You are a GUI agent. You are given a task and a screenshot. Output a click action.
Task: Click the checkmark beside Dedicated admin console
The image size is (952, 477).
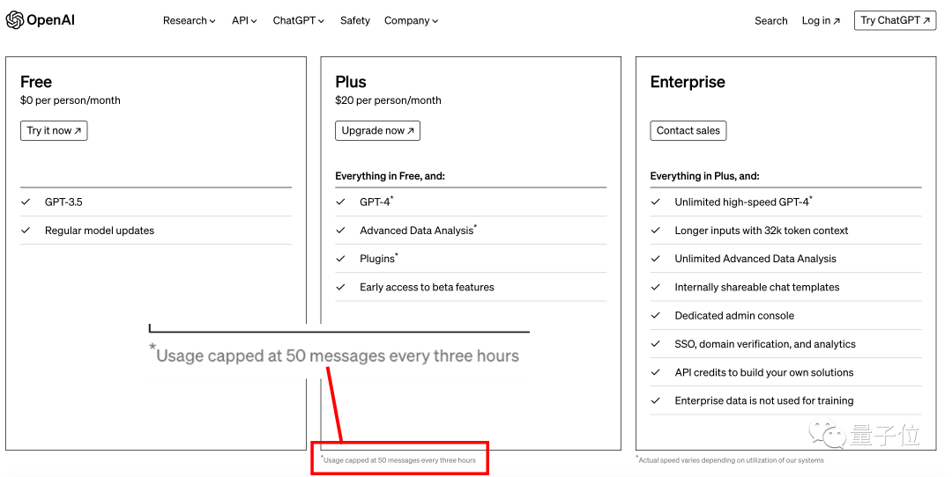point(656,316)
